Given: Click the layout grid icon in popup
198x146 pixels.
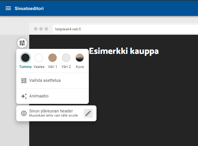Looking at the screenshot, I should click(x=24, y=80).
